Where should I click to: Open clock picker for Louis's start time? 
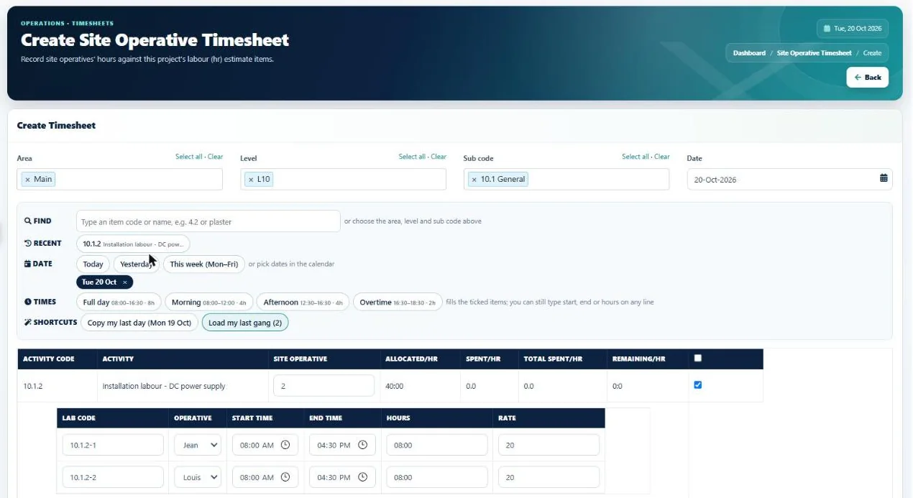click(285, 477)
